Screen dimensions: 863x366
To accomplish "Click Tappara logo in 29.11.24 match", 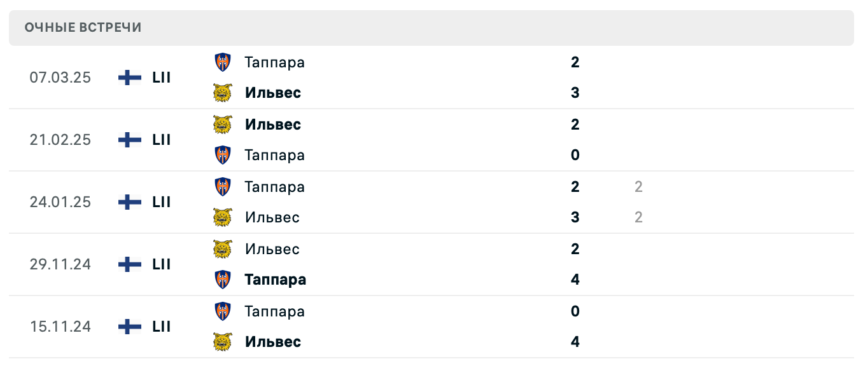I will 222,280.
